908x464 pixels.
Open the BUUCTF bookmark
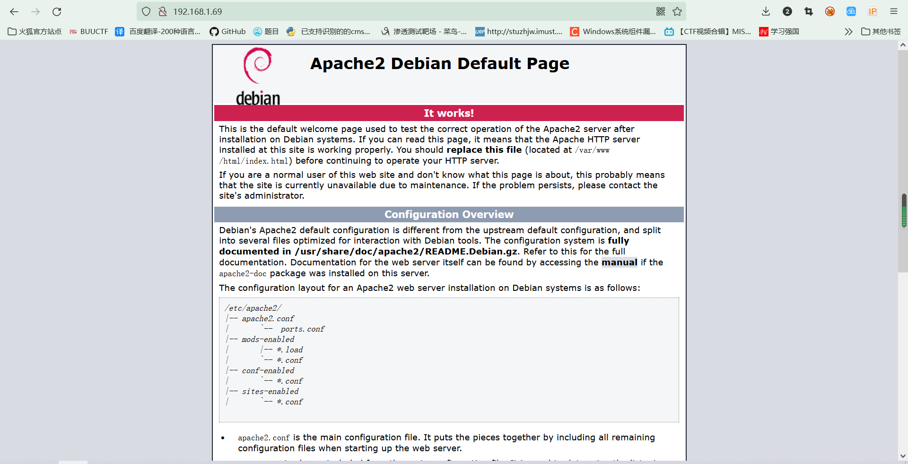point(88,32)
